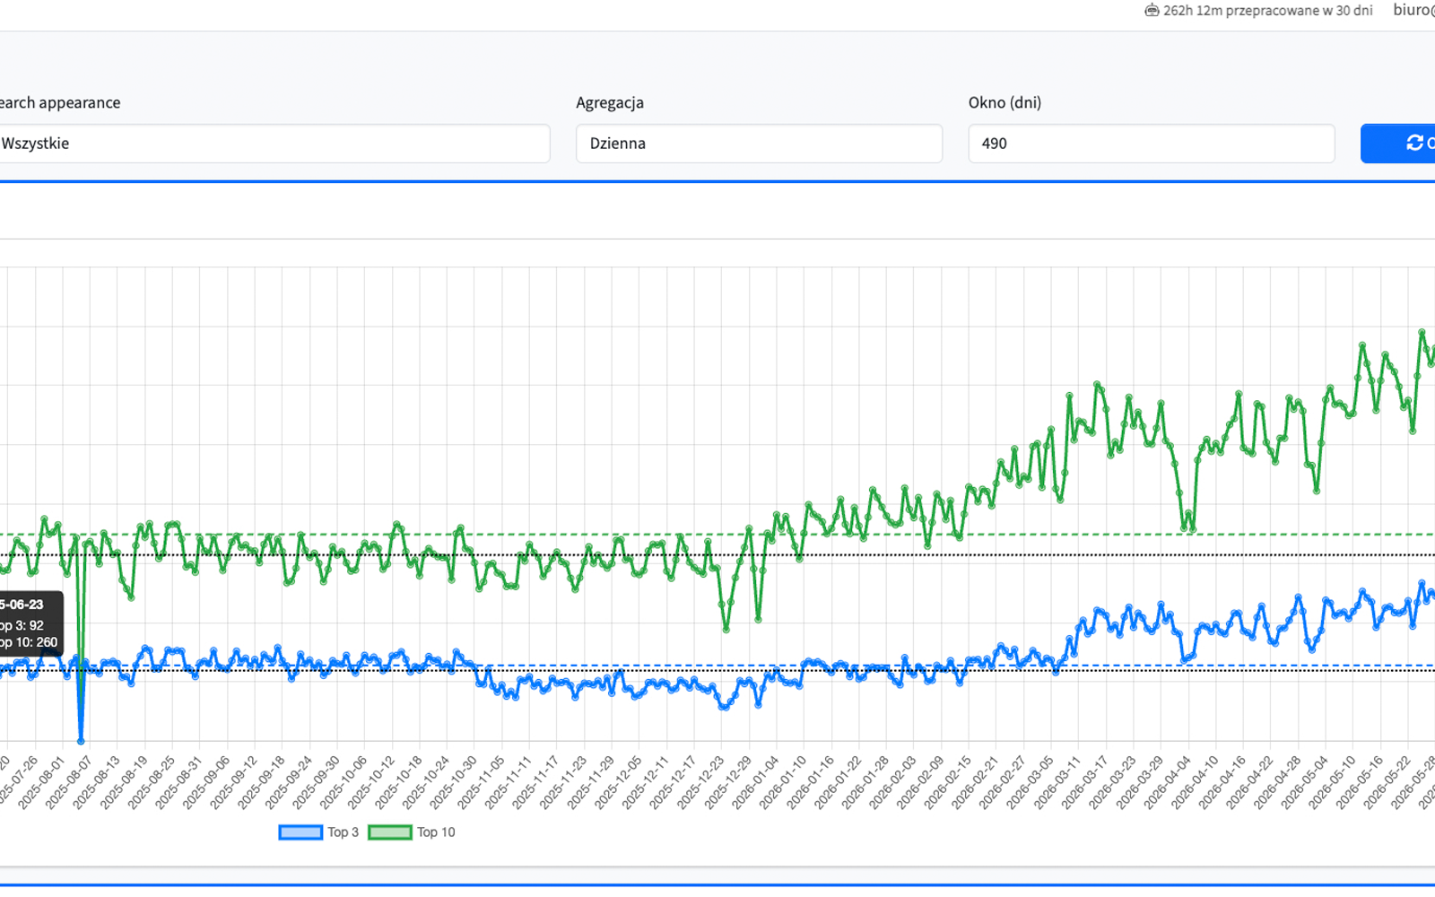Viewport: 1435px width, 897px height.
Task: Click the x-axis label 2025-12-29
Action: pos(727,783)
